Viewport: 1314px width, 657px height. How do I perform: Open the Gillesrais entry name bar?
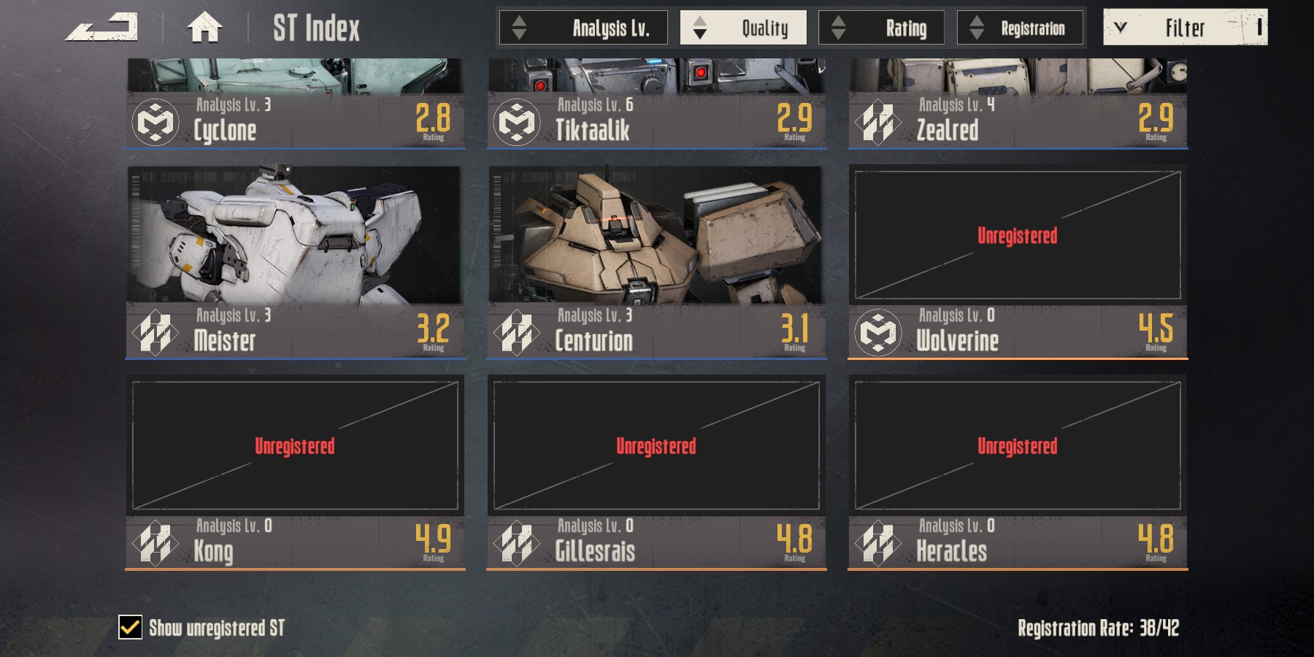click(x=656, y=543)
